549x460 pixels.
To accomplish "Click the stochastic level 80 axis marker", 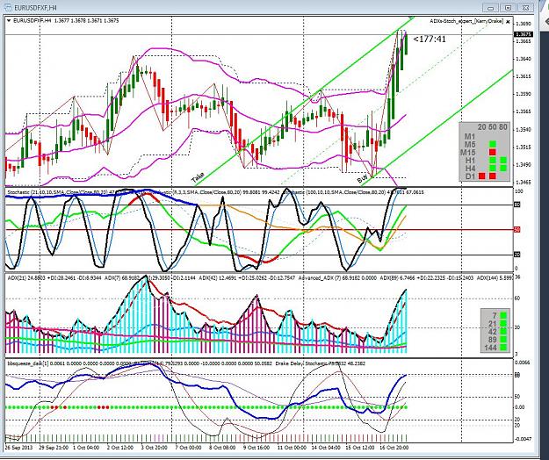I will (x=516, y=205).
